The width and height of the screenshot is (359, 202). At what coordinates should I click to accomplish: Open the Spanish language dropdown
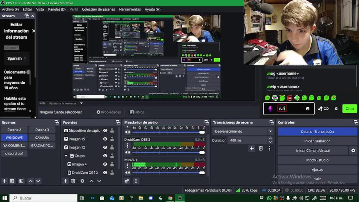pyautogui.click(x=17, y=58)
